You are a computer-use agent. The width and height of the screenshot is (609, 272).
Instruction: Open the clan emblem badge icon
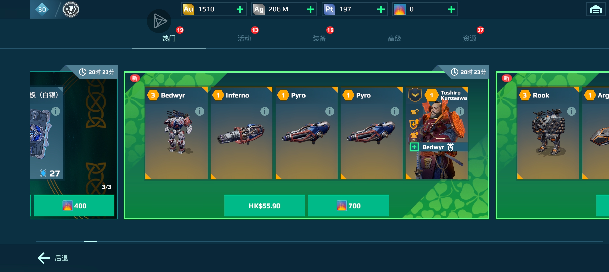click(71, 9)
